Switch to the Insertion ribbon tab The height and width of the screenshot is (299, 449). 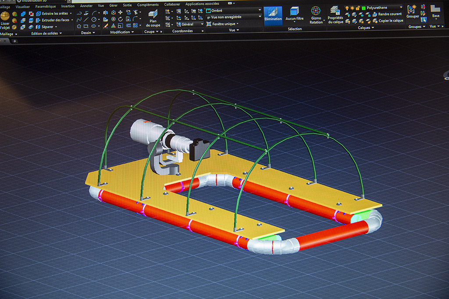click(x=68, y=6)
